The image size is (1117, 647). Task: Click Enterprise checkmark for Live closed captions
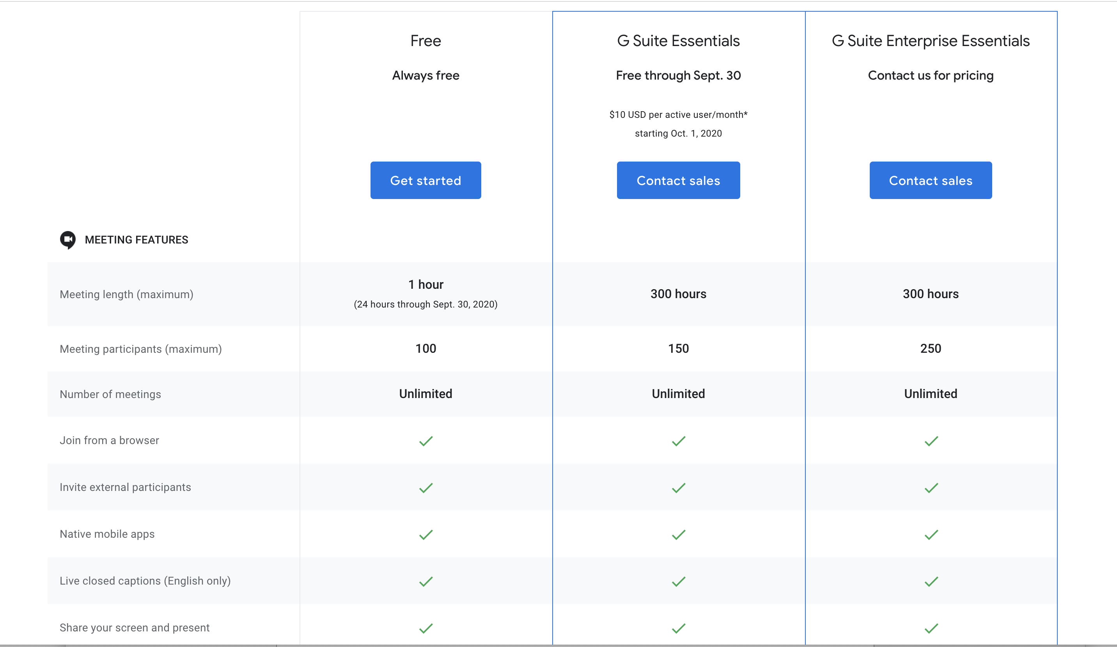(931, 581)
